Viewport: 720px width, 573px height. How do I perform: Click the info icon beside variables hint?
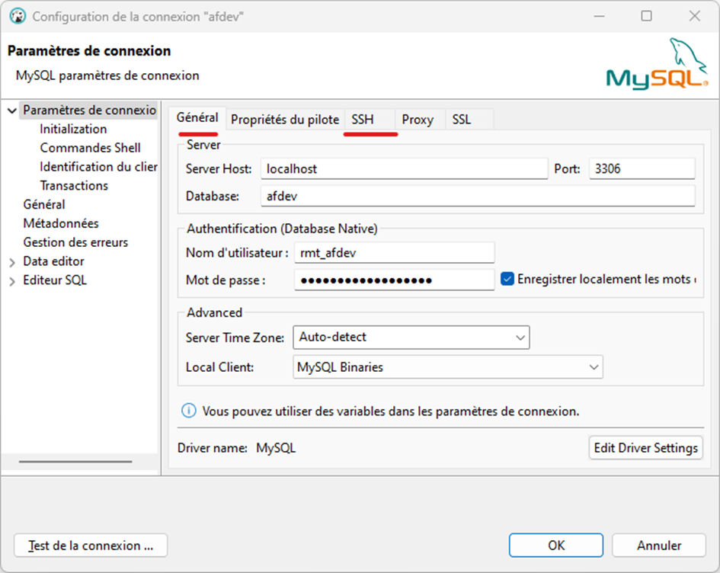click(188, 411)
